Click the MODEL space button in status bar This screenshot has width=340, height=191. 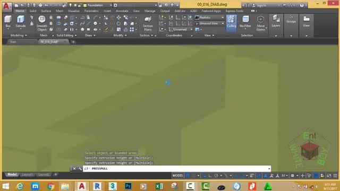[x=177, y=176]
